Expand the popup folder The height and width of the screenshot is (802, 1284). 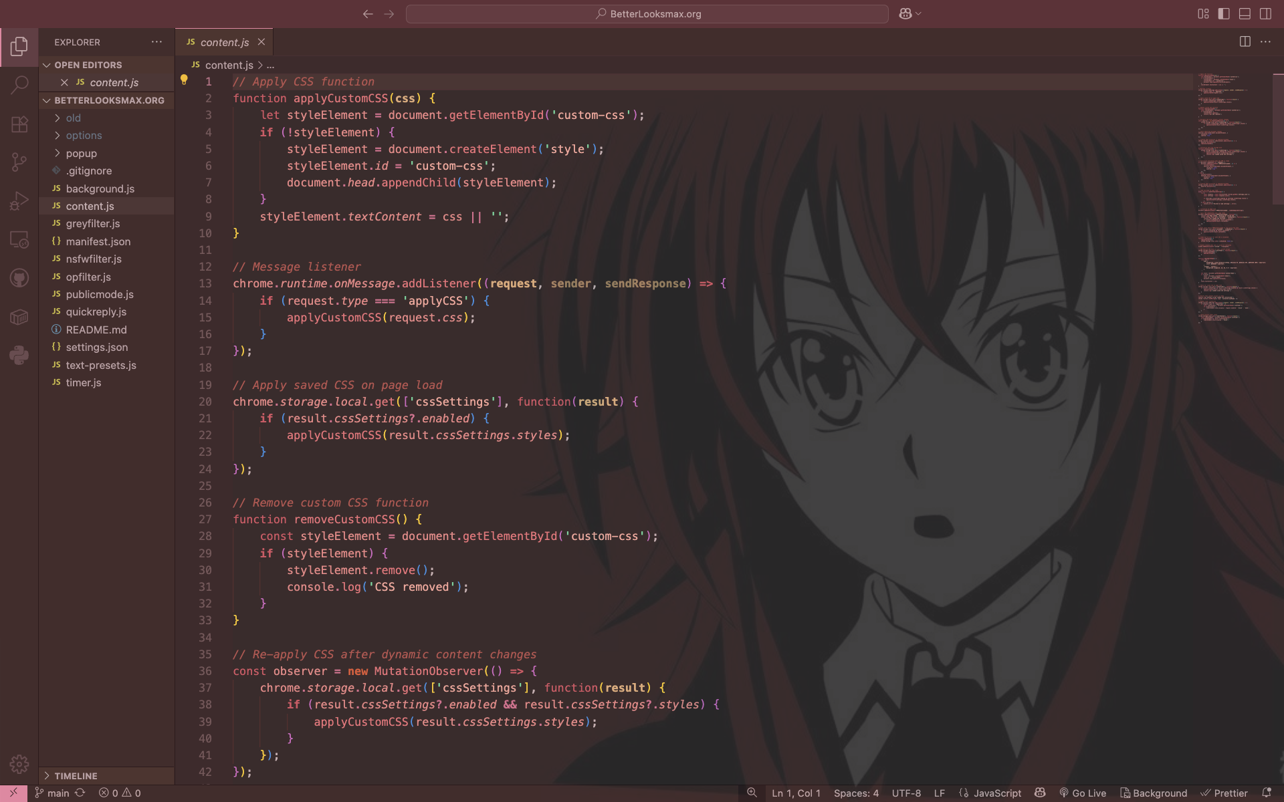107,153
